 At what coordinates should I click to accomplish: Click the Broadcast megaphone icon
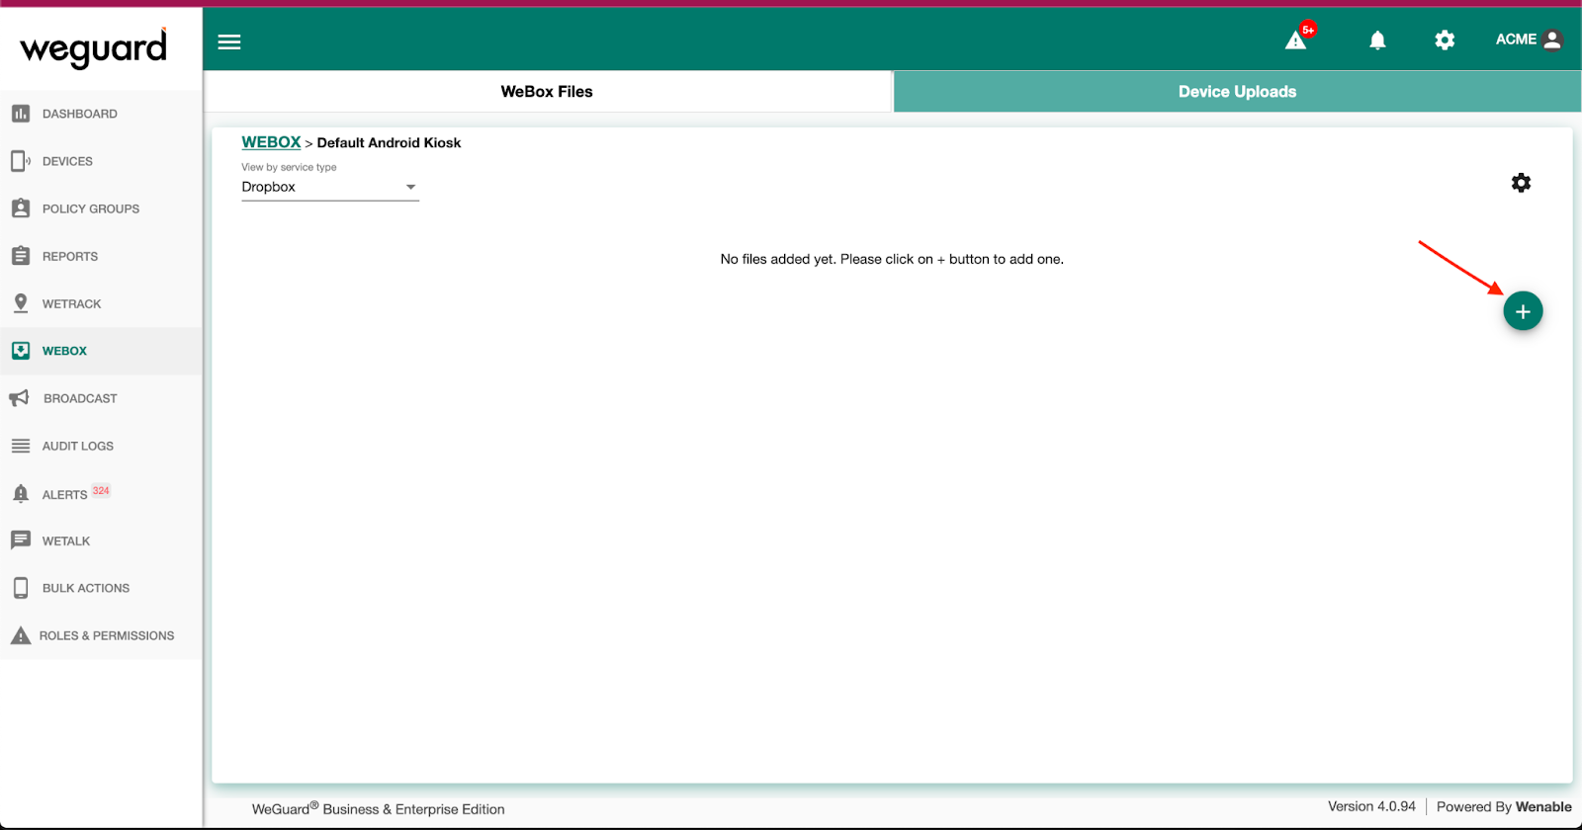[x=20, y=398]
